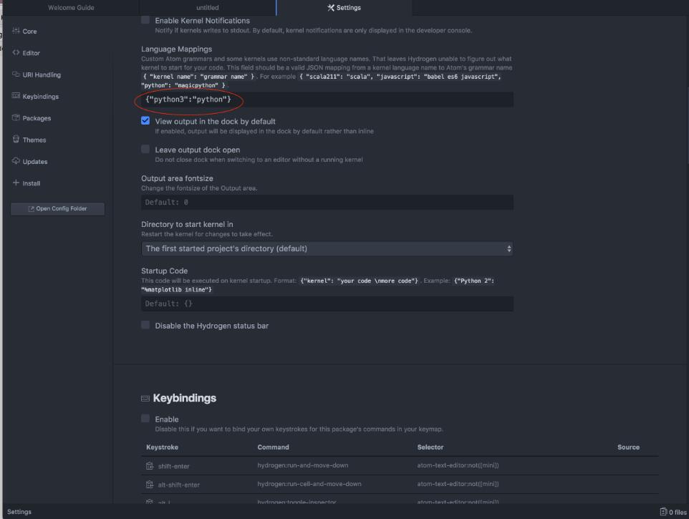This screenshot has width=689, height=519.
Task: Switch to the Welcome Guide tab
Action: pos(71,8)
